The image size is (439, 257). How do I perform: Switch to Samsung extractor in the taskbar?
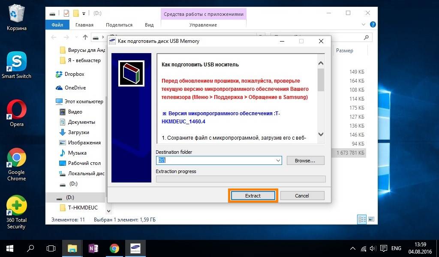(135, 248)
